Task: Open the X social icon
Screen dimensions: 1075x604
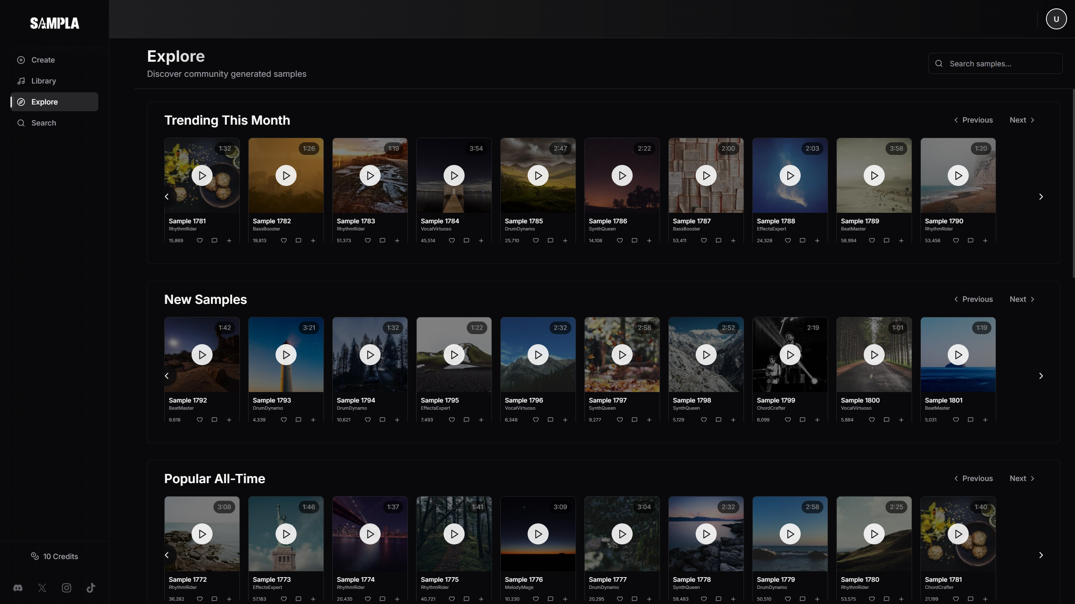Action: coord(42,588)
